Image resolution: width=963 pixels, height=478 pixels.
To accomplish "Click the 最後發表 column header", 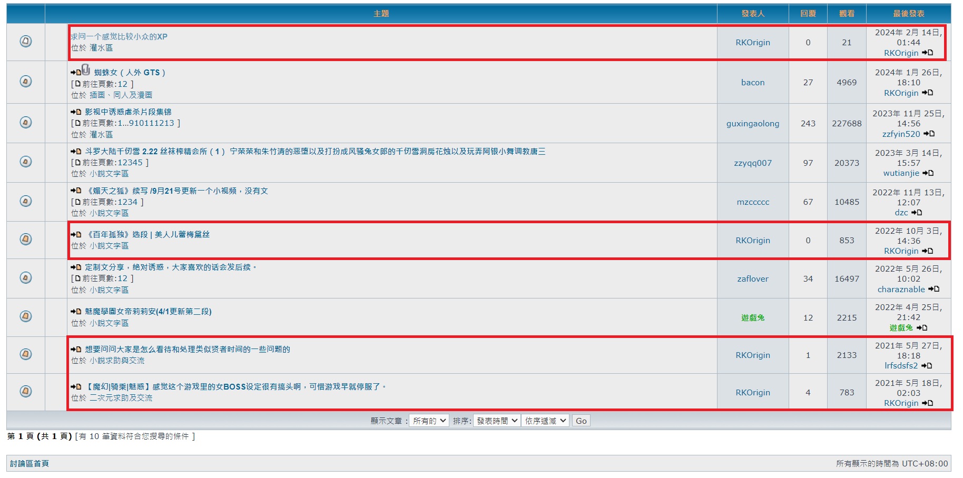I will [x=908, y=14].
